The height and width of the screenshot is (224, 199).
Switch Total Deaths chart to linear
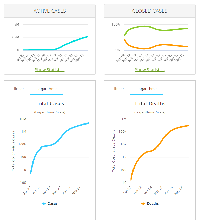point(119,89)
